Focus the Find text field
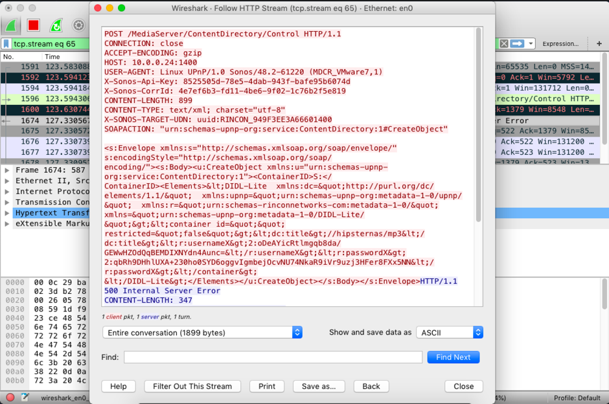609x404 pixels. [273, 357]
